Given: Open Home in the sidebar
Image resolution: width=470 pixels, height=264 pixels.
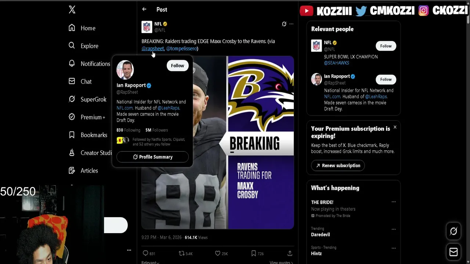Looking at the screenshot, I should coord(82,28).
